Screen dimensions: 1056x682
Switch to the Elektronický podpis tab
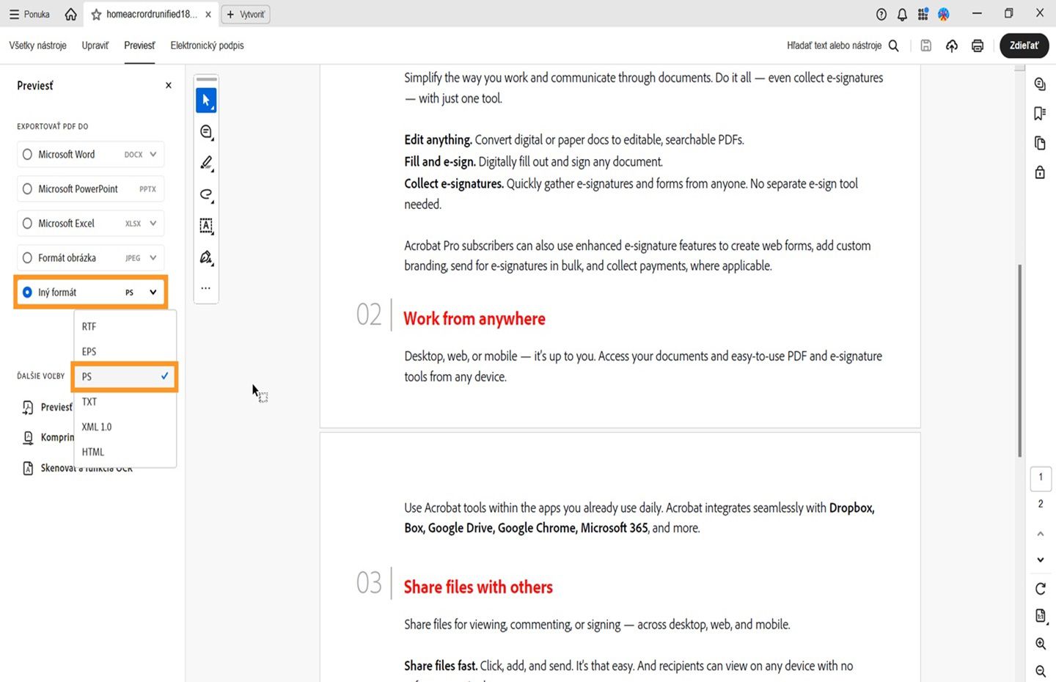pos(207,45)
